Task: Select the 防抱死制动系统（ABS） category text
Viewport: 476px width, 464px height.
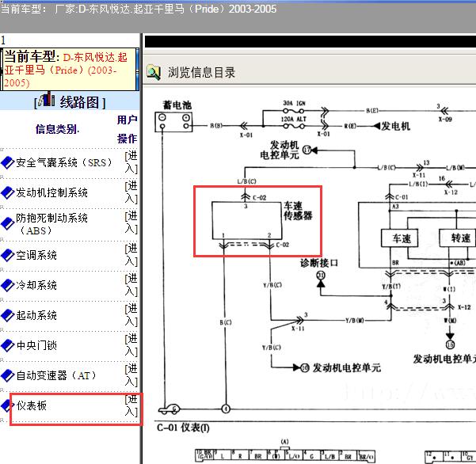Action: click(x=52, y=224)
